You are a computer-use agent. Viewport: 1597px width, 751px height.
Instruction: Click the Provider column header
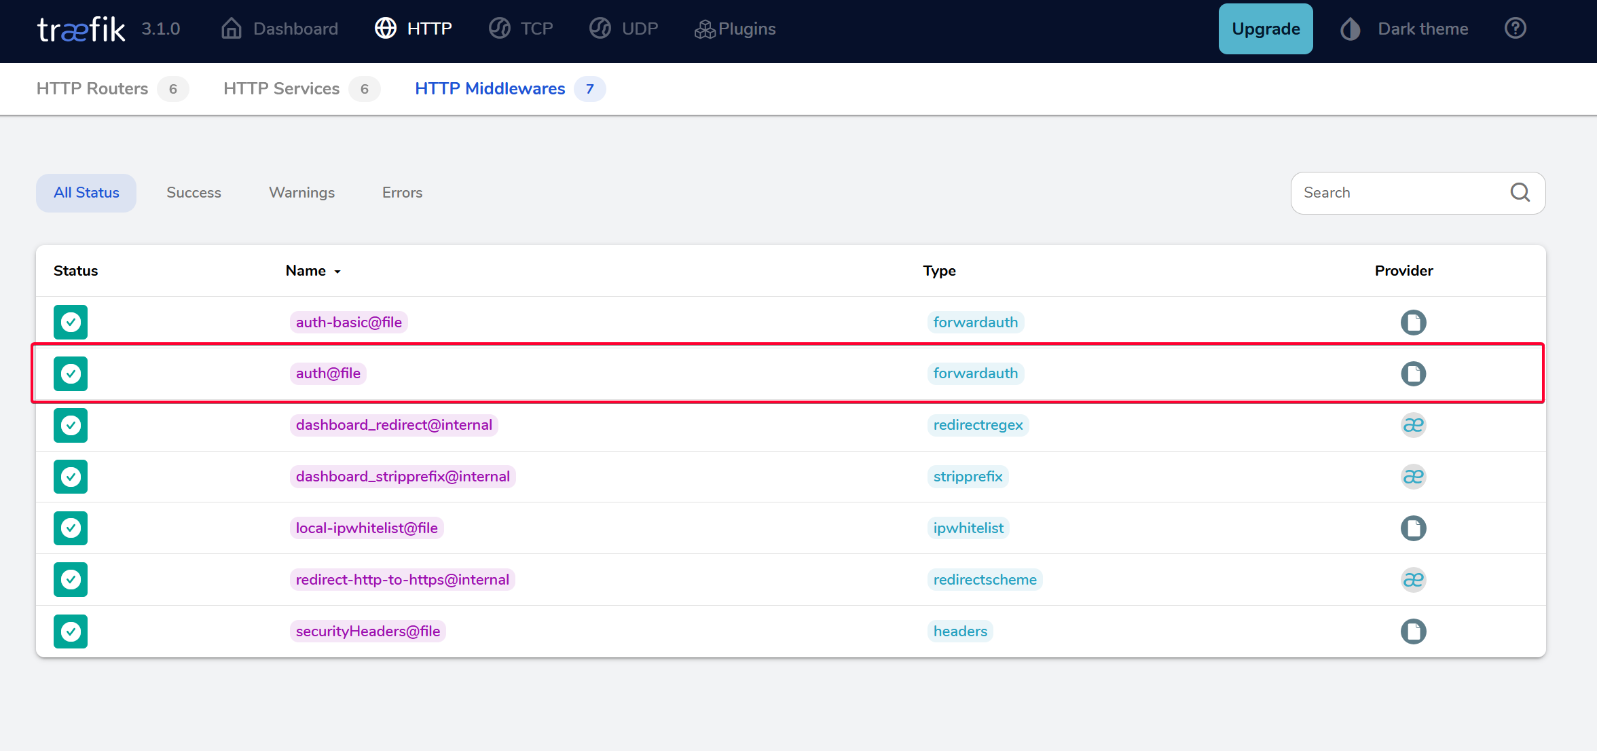(1404, 271)
